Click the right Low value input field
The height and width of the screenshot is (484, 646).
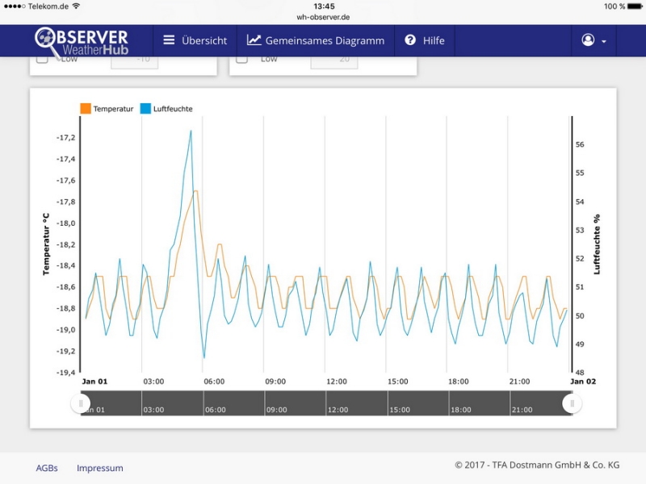334,60
